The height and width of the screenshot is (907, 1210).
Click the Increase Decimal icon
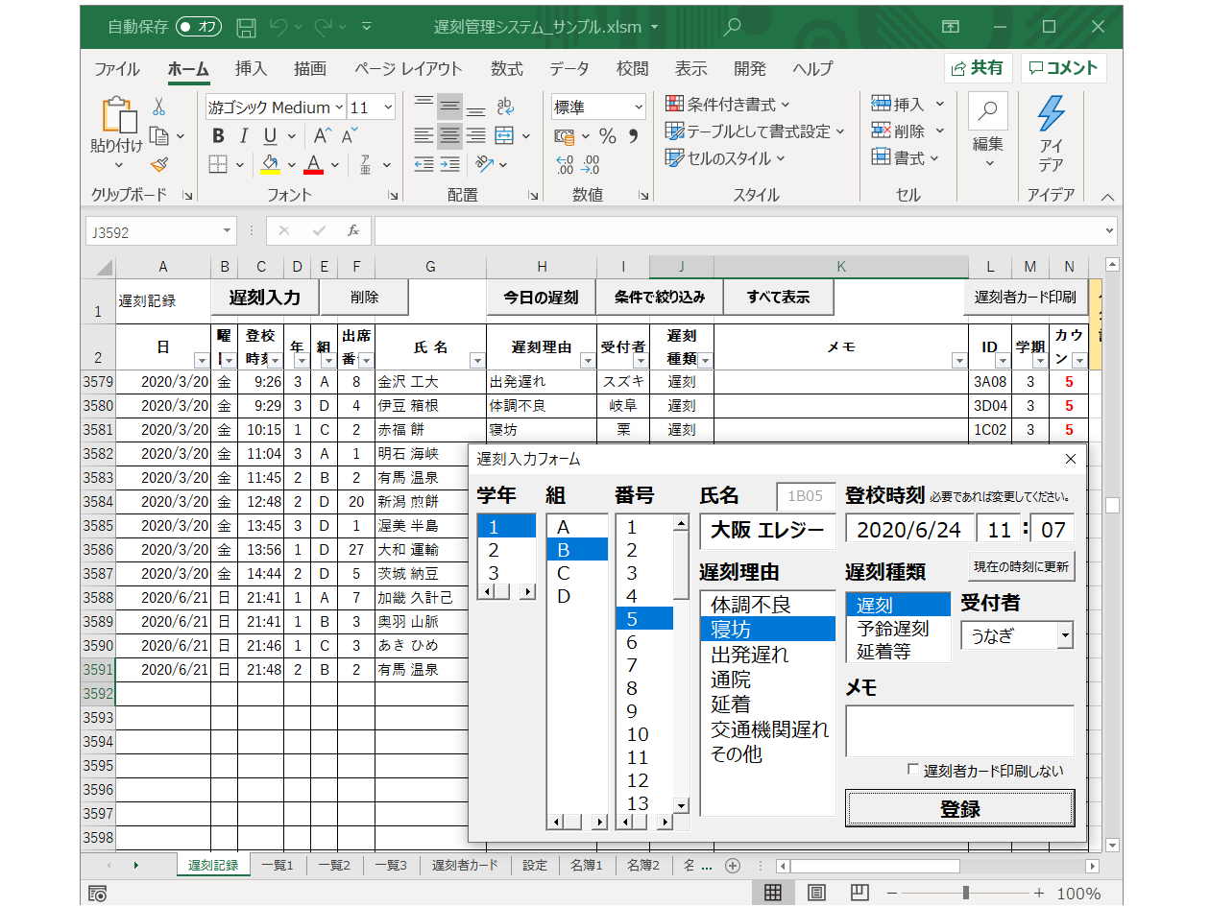click(565, 164)
